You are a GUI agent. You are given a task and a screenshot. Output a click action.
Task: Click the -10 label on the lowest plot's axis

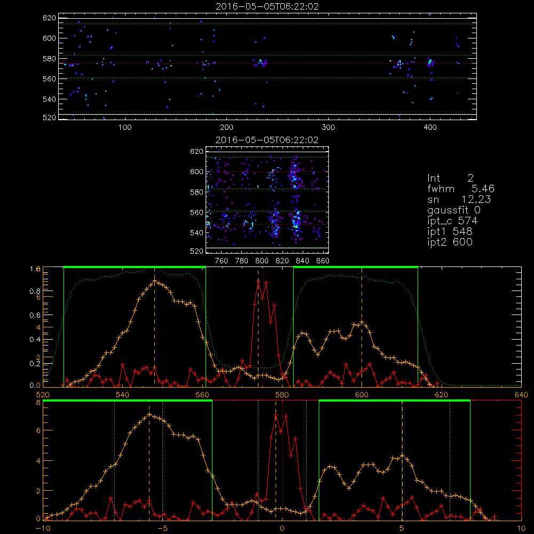coord(43,529)
